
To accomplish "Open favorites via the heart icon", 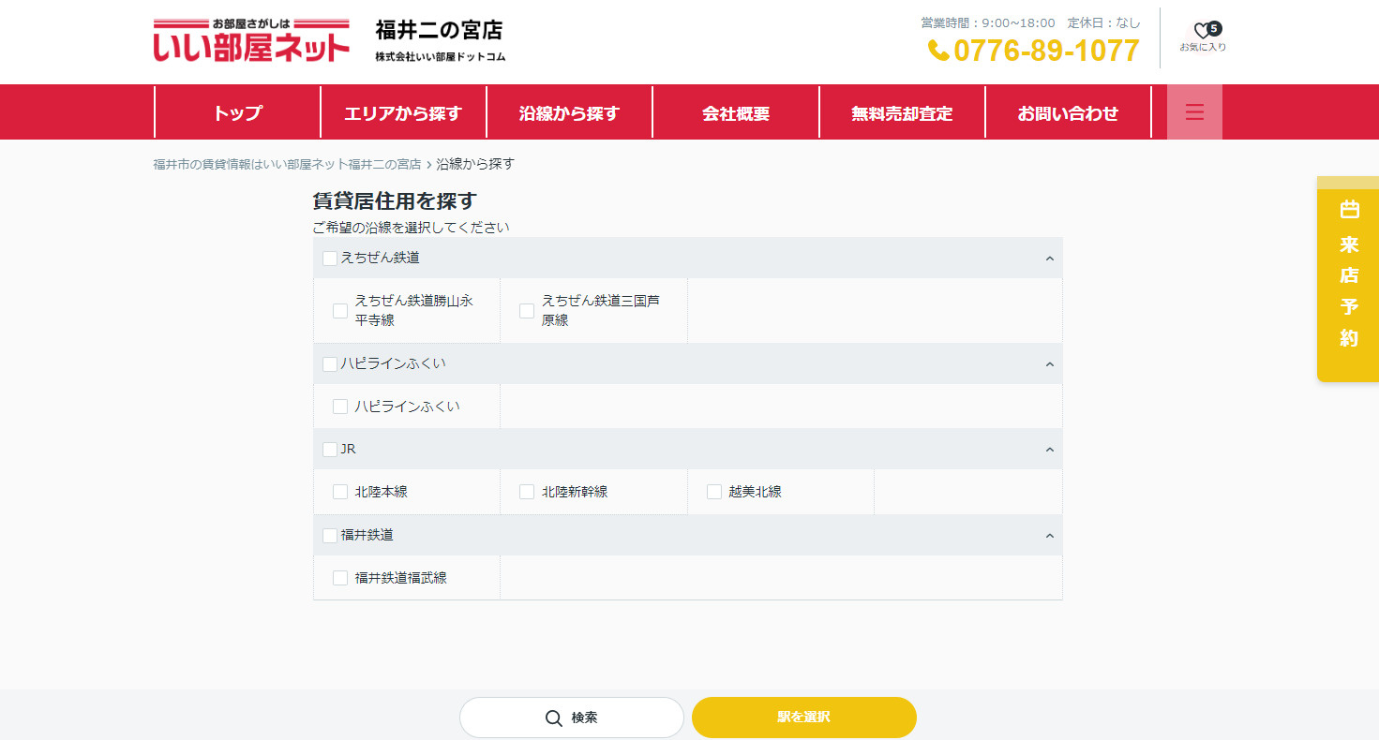I will [1202, 34].
